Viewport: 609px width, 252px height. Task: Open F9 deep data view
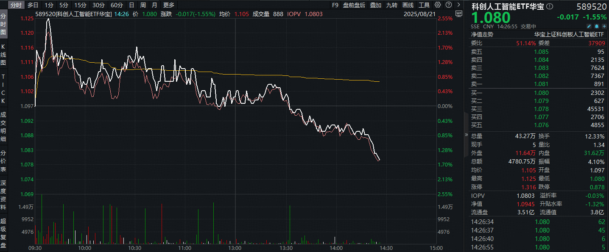(335, 5)
